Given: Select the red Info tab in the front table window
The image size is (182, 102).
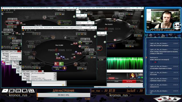Looking at the screenshot, I should [x=40, y=71].
